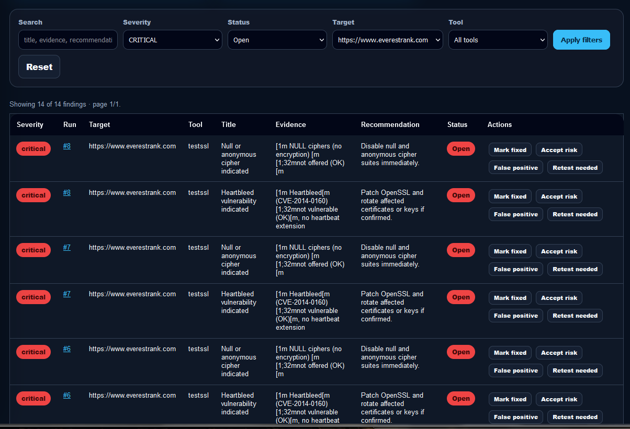Viewport: 630px width, 429px height.
Task: Accept risk for run #8 Null cipher finding
Action: pyautogui.click(x=559, y=150)
